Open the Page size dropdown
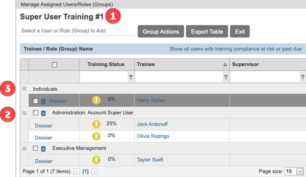This screenshot has height=177, width=306. click(x=300, y=172)
